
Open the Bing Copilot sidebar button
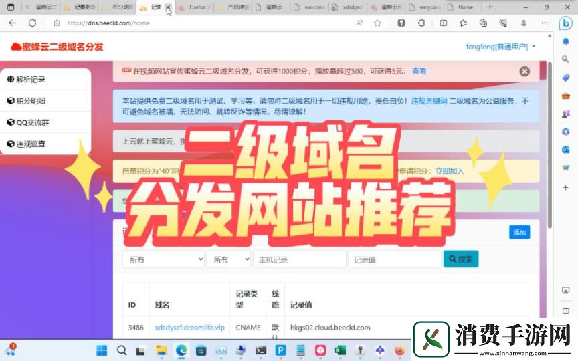[x=565, y=23]
